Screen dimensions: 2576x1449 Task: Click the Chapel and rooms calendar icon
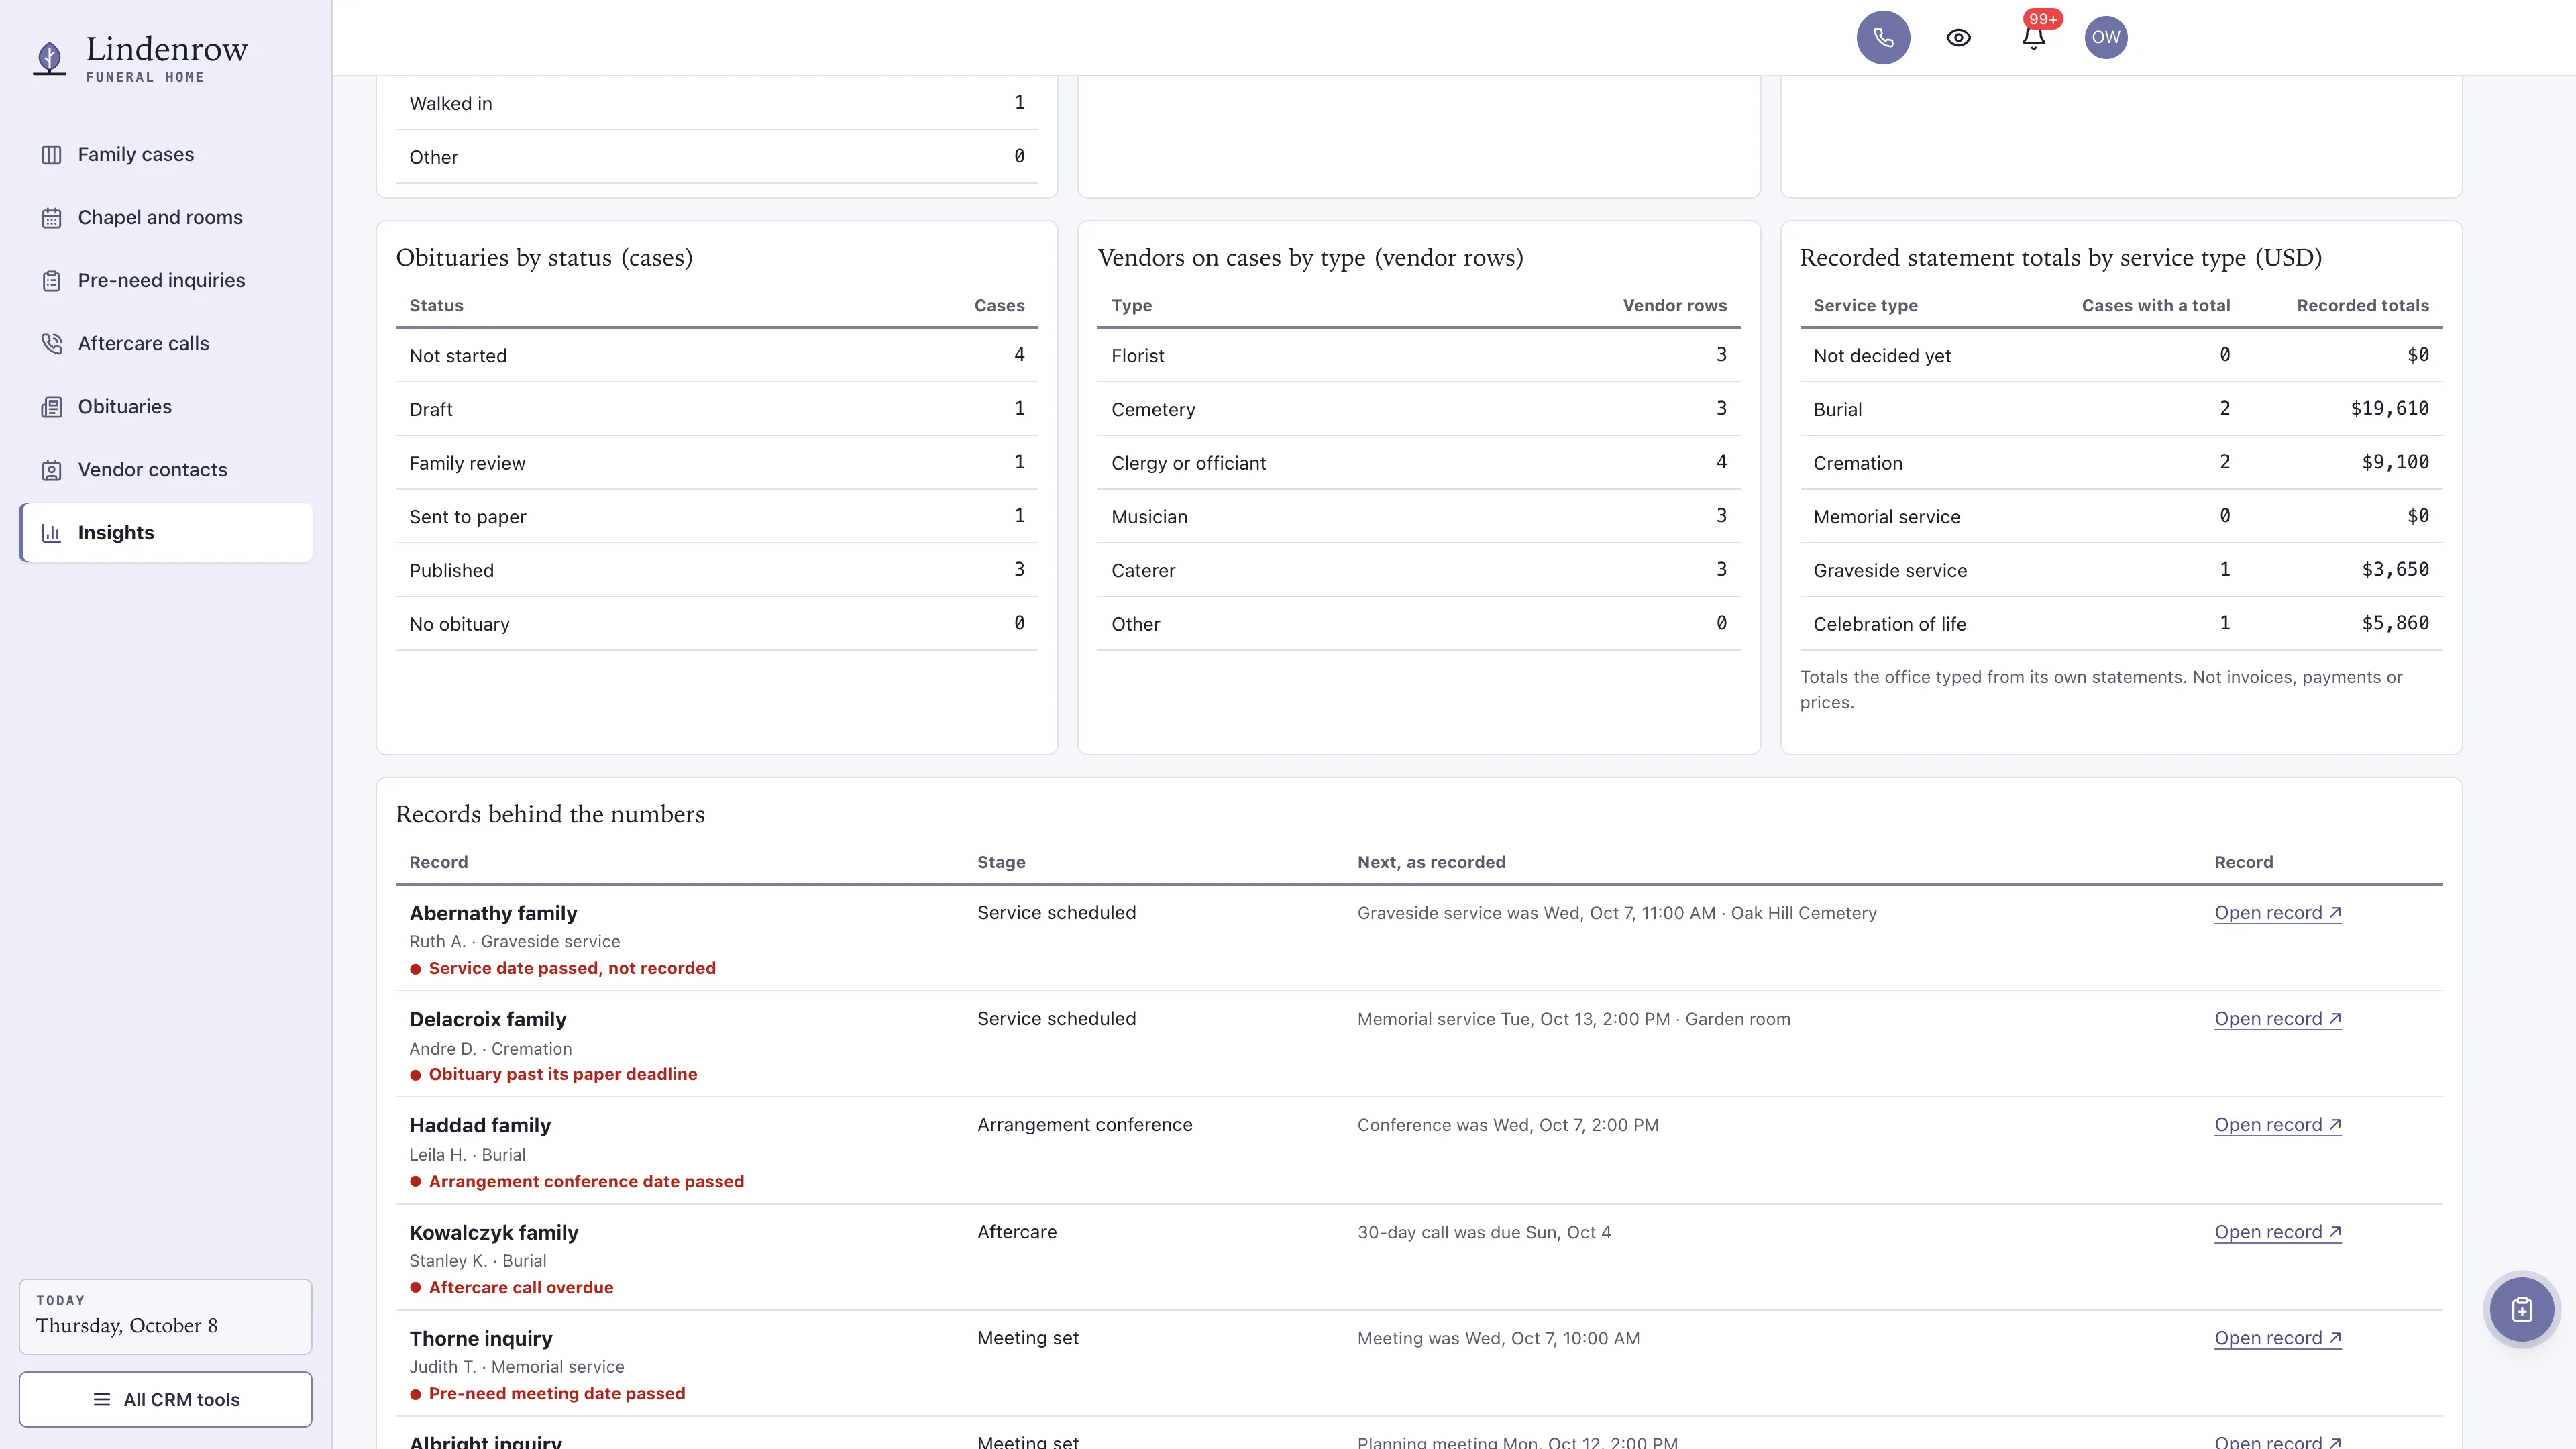[52, 218]
